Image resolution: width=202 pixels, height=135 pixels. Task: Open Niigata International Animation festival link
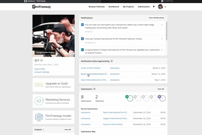[116, 118]
